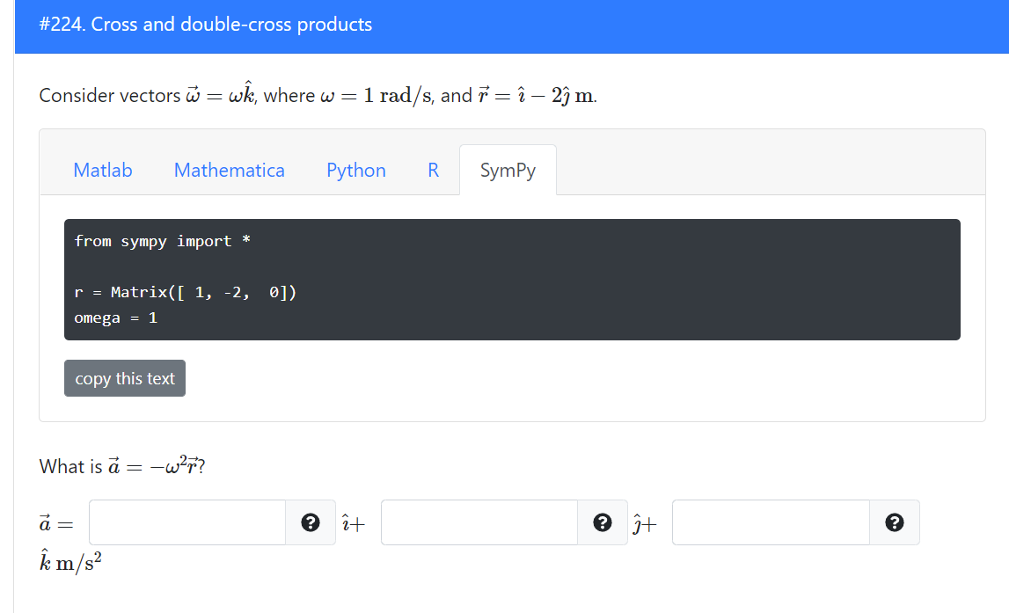
Task: Open the Mathematica code tab
Action: coord(229,170)
